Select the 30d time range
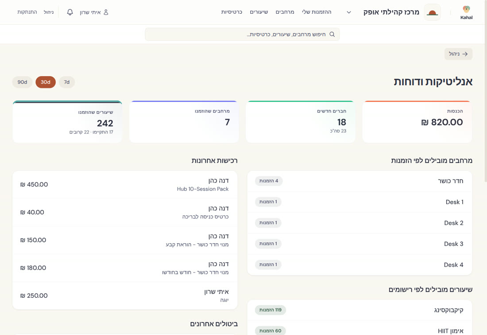Screen dimensions: 487x335 coord(45,82)
